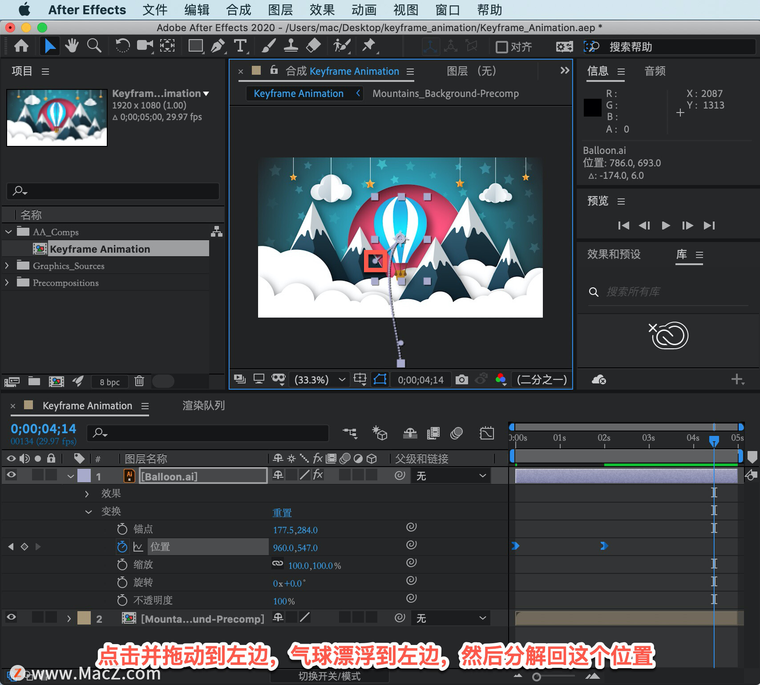The height and width of the screenshot is (685, 760).
Task: Toggle opacity (不透明度) stopwatch
Action: [x=122, y=600]
